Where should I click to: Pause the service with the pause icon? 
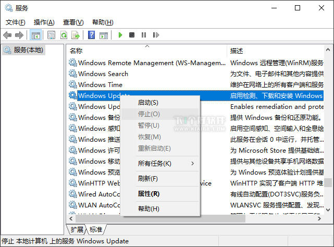tap(144, 35)
